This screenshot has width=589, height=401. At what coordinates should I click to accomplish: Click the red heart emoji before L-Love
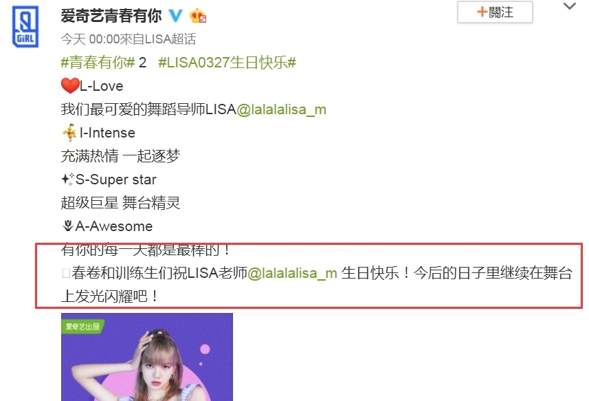(x=70, y=86)
